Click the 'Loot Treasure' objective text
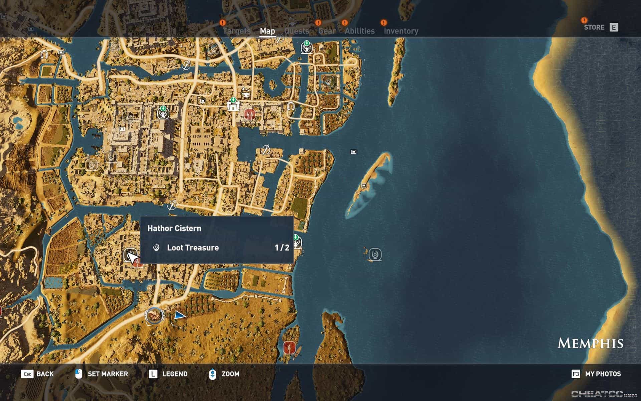Viewport: 641px width, 401px height. (193, 248)
